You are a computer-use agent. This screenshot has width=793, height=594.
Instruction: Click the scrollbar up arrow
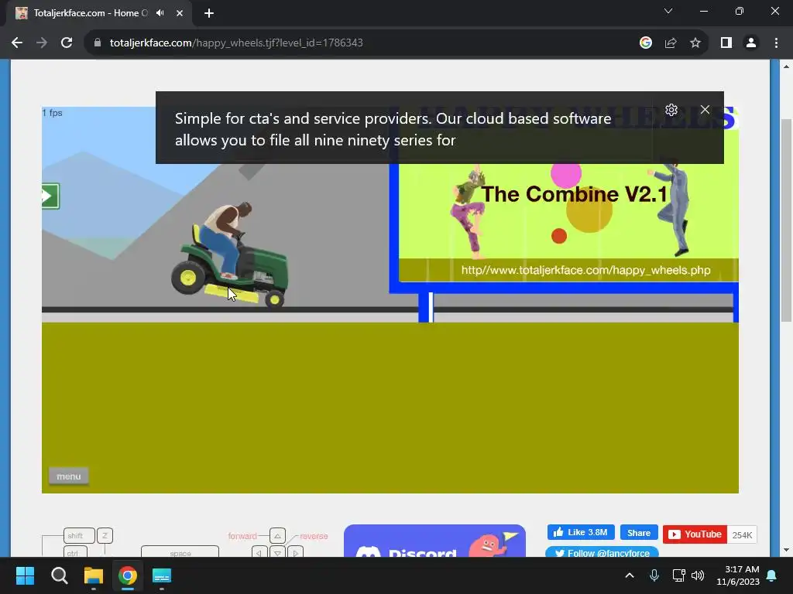786,67
